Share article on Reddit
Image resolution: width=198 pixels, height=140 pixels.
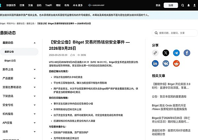(x=176, y=63)
